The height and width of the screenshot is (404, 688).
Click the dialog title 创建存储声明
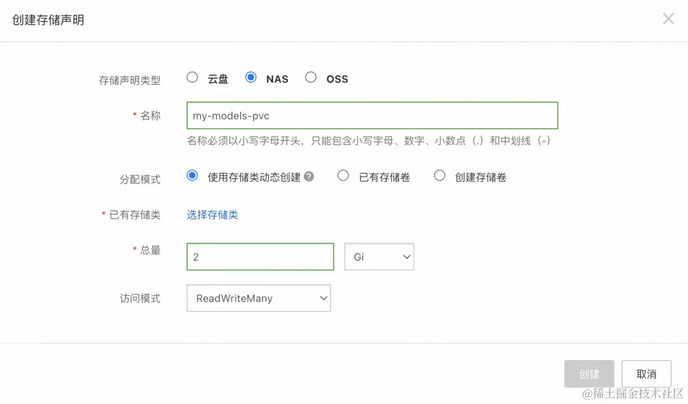point(48,19)
